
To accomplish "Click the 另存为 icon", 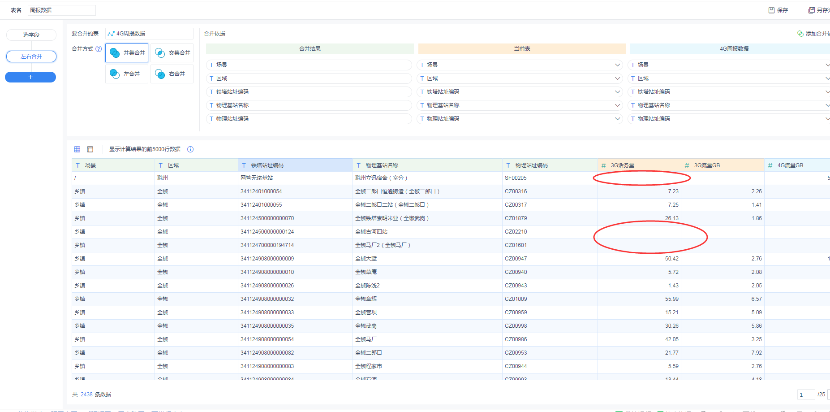I will coord(811,10).
